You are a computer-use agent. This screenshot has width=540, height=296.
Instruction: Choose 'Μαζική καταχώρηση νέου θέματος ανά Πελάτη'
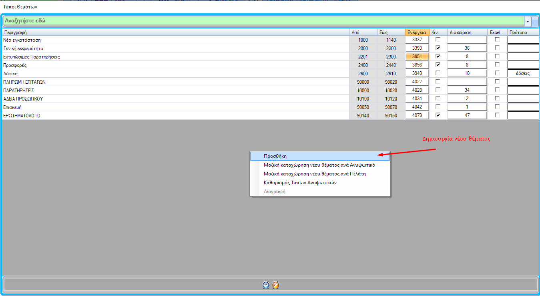[x=315, y=174]
